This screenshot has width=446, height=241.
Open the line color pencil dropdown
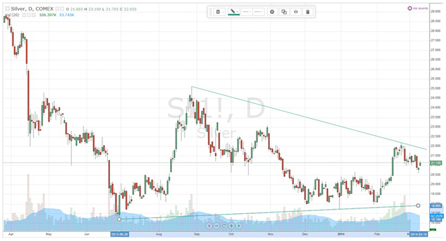click(x=234, y=12)
